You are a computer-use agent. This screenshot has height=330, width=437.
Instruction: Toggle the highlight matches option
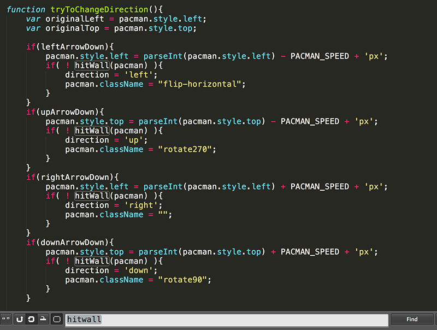[57, 319]
